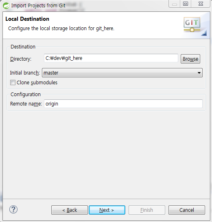Image resolution: width=212 pixels, height=222 pixels.
Task: Click the Browse button for directory
Action: (x=190, y=59)
